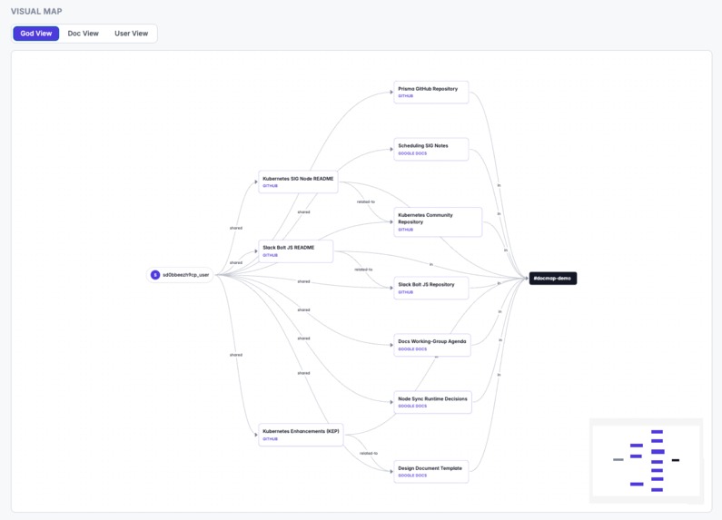Image resolution: width=722 pixels, height=520 pixels.
Task: Select the sd0bbeezh9cp_user node
Action: [180, 275]
